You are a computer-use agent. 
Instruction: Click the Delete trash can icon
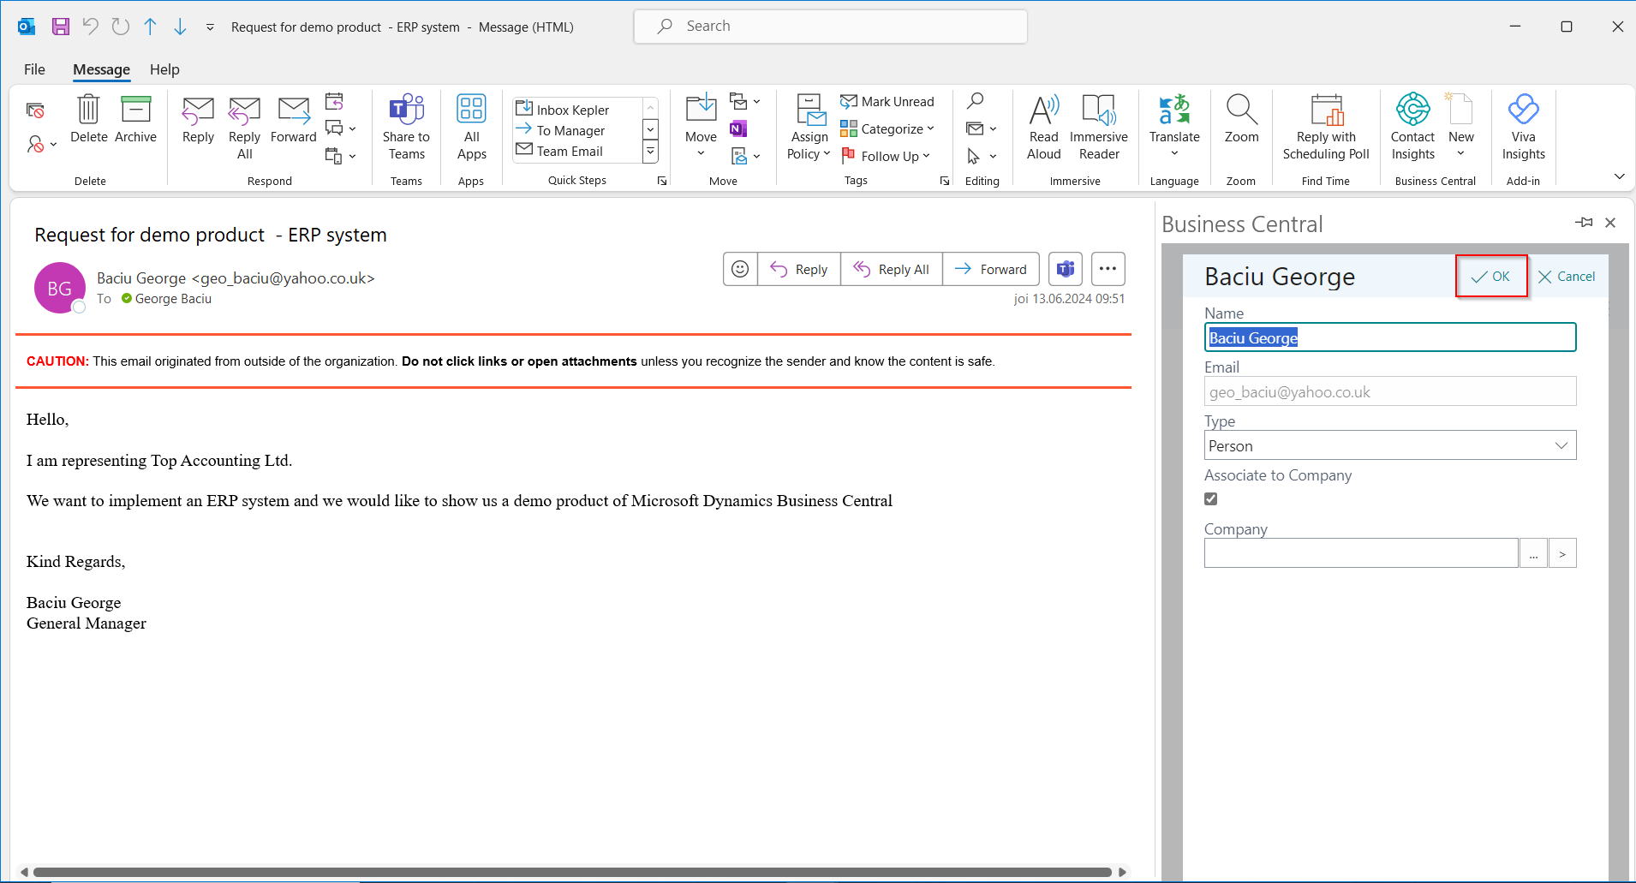tap(88, 110)
